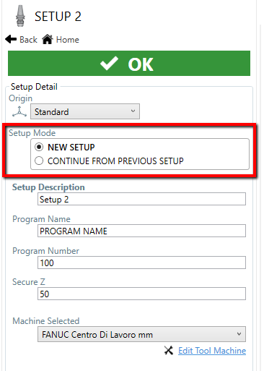The image size is (264, 371).
Task: Click the origin axis icon
Action: tap(19, 111)
